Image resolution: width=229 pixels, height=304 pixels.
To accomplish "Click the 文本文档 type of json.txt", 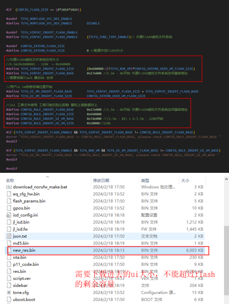I will coord(149,236).
